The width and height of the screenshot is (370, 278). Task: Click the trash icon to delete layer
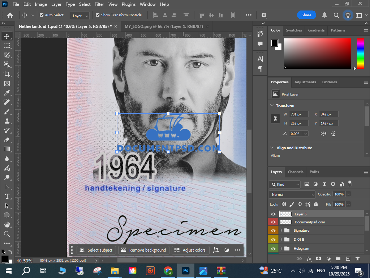(357, 258)
